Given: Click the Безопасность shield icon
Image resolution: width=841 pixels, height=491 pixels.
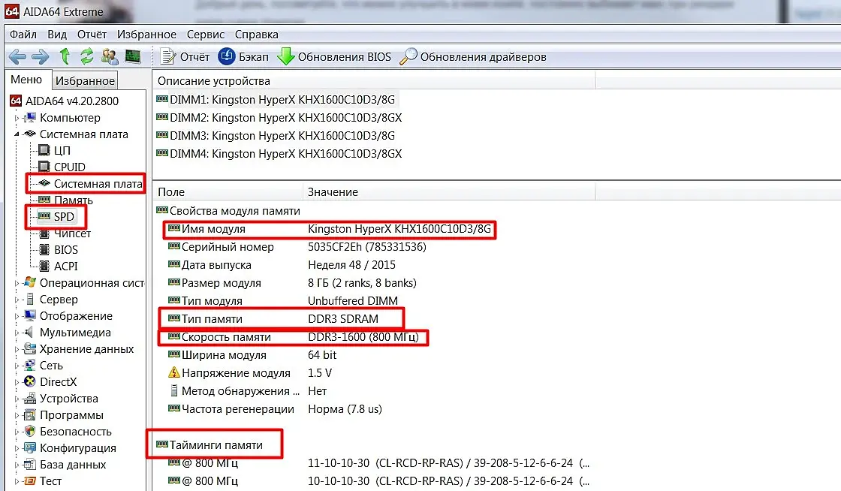Looking at the screenshot, I should 30,431.
